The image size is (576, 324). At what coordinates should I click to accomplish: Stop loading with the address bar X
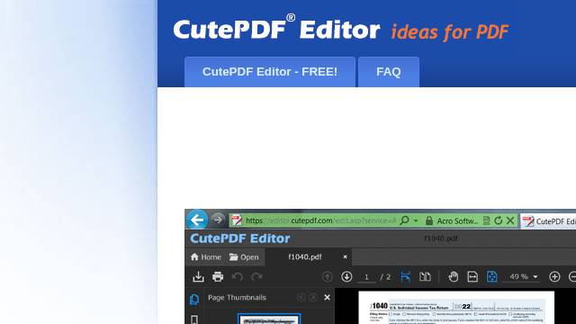click(510, 220)
